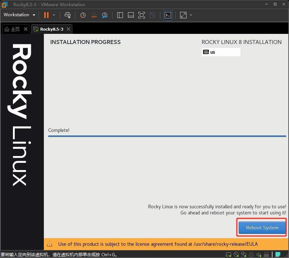289x258 pixels.
Task: Expand the power options dropdown arrow
Action: (x=54, y=15)
